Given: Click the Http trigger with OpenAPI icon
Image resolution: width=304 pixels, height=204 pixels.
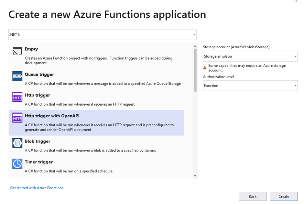Looking at the screenshot, I should (17, 117).
